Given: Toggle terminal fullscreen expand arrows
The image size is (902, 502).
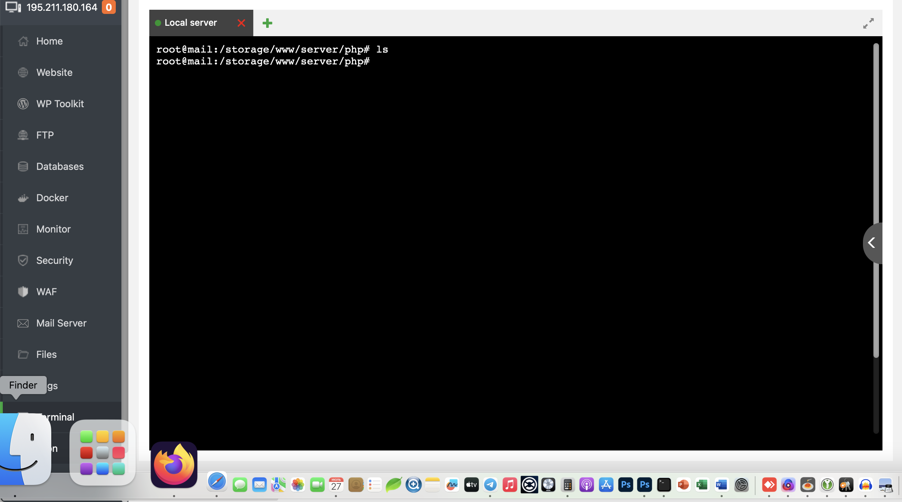Looking at the screenshot, I should [868, 23].
